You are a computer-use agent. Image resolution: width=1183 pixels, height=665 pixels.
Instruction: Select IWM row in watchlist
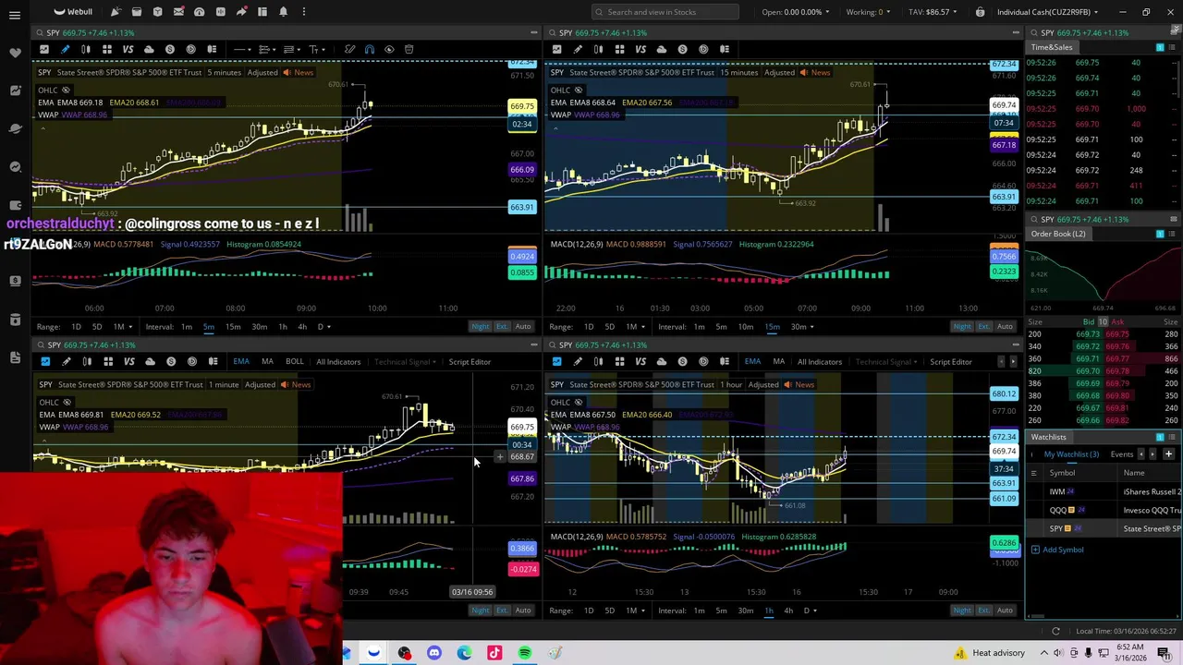(1104, 491)
